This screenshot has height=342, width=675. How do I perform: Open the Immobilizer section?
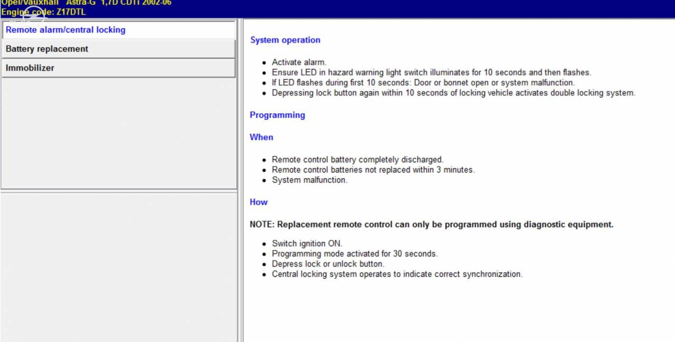tap(118, 68)
